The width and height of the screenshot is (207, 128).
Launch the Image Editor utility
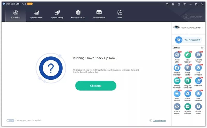tap(177, 57)
